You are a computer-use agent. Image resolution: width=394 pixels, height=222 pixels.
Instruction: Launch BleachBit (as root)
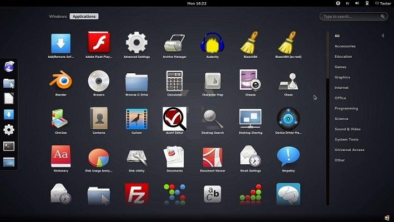click(288, 43)
